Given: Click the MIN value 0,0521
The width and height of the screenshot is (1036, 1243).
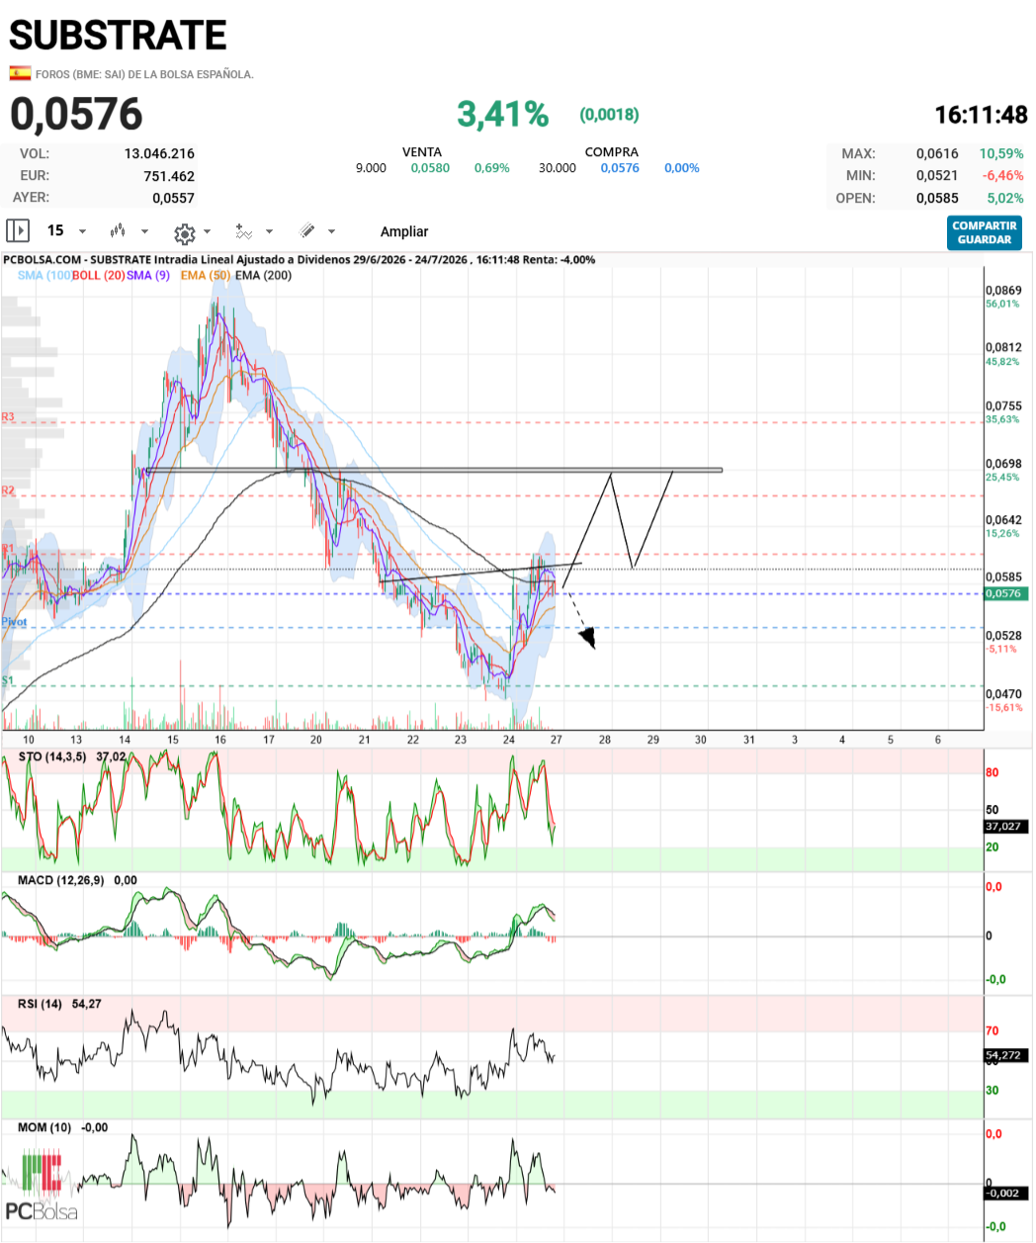Looking at the screenshot, I should 937,175.
